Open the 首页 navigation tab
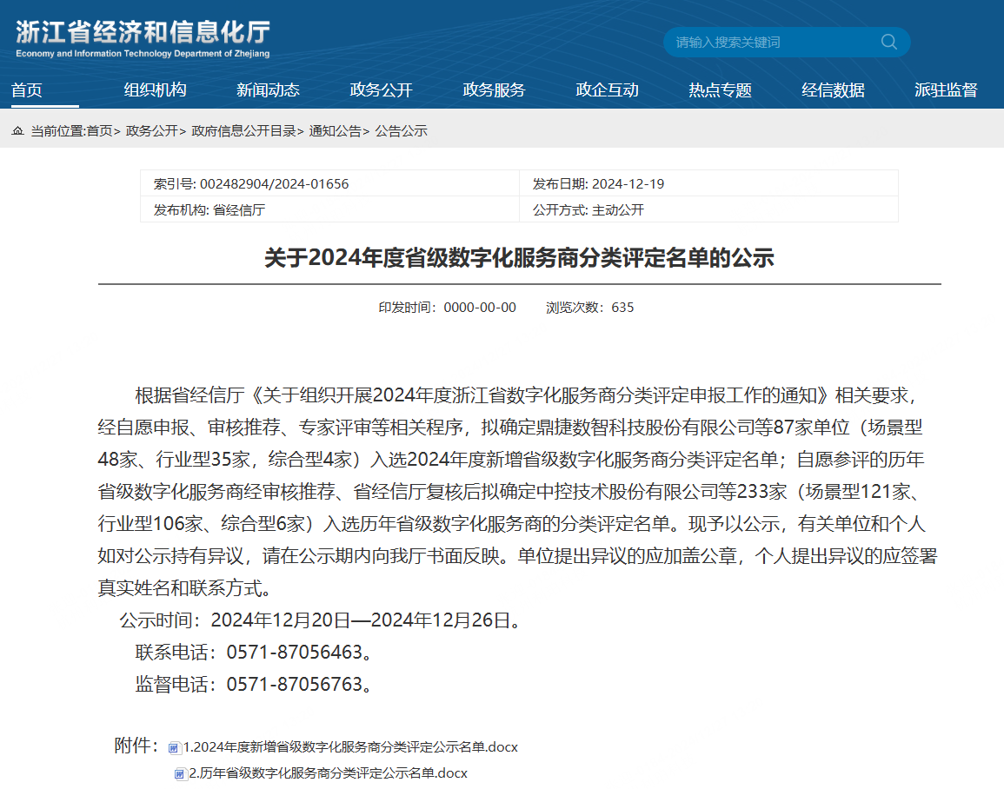The height and width of the screenshot is (789, 1004). click(x=27, y=90)
